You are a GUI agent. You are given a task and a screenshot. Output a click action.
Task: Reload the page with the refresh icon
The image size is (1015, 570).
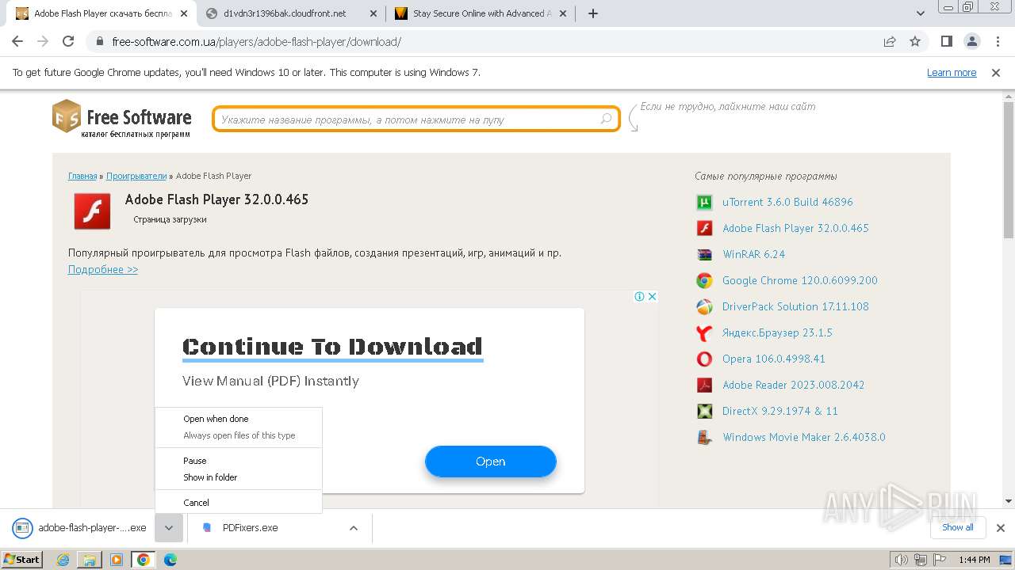pos(68,42)
